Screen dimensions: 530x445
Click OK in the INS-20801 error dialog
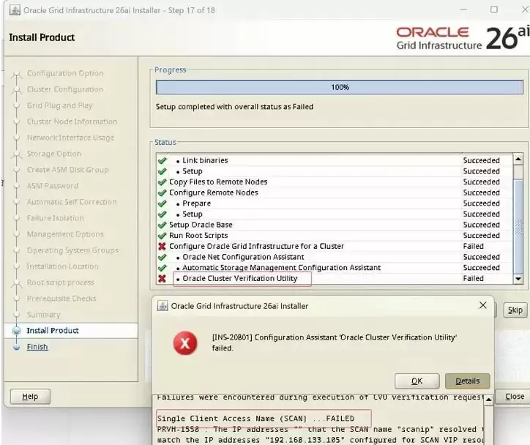pos(417,381)
